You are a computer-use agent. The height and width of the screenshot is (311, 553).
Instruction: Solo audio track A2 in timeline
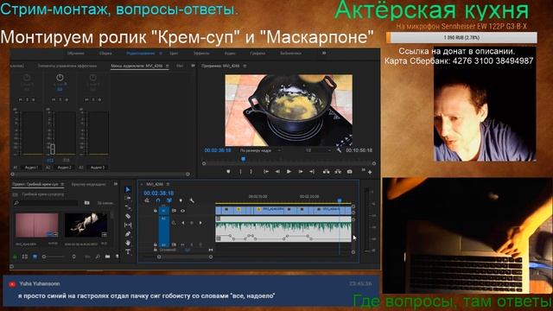[192, 244]
